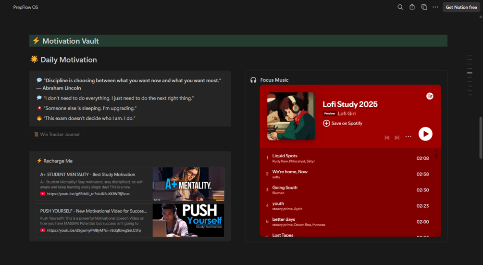Click the Abraham Lincoln attribution text

[59, 88]
